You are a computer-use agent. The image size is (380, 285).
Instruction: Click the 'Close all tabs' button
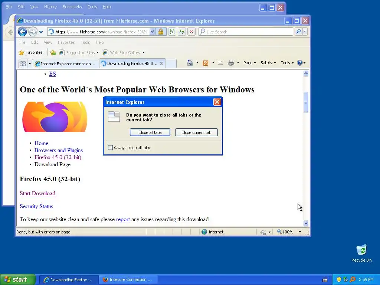tap(150, 132)
